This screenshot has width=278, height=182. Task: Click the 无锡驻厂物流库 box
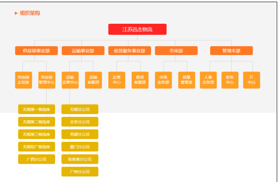[36, 146]
